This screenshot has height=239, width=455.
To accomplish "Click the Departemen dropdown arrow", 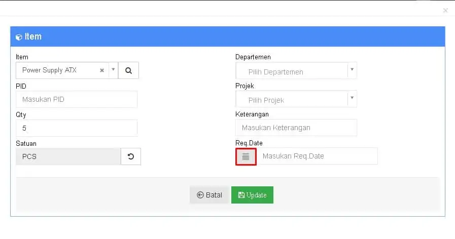I will 352,69.
